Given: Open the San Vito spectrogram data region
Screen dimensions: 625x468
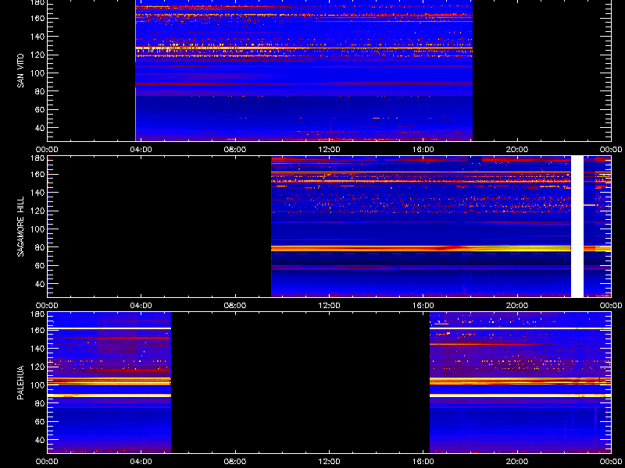Looking at the screenshot, I should (304, 70).
